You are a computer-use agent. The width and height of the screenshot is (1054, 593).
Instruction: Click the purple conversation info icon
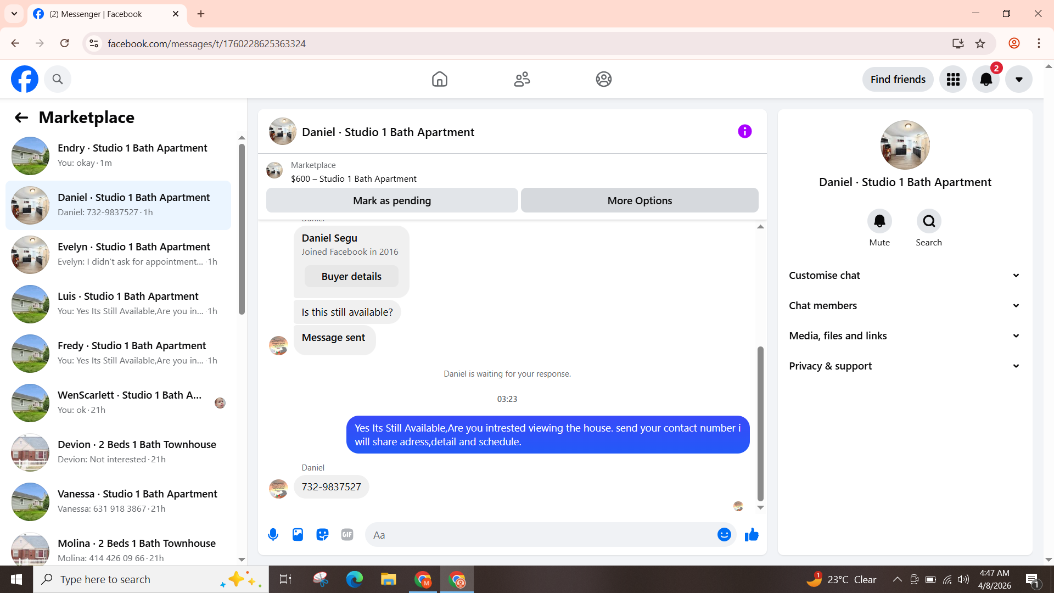point(744,131)
